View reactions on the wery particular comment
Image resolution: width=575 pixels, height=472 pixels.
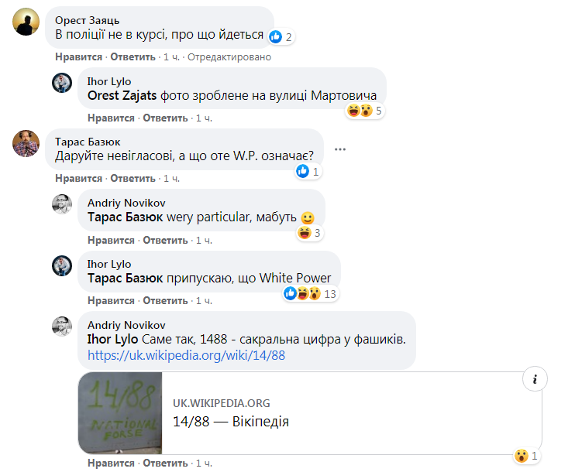[x=309, y=233]
